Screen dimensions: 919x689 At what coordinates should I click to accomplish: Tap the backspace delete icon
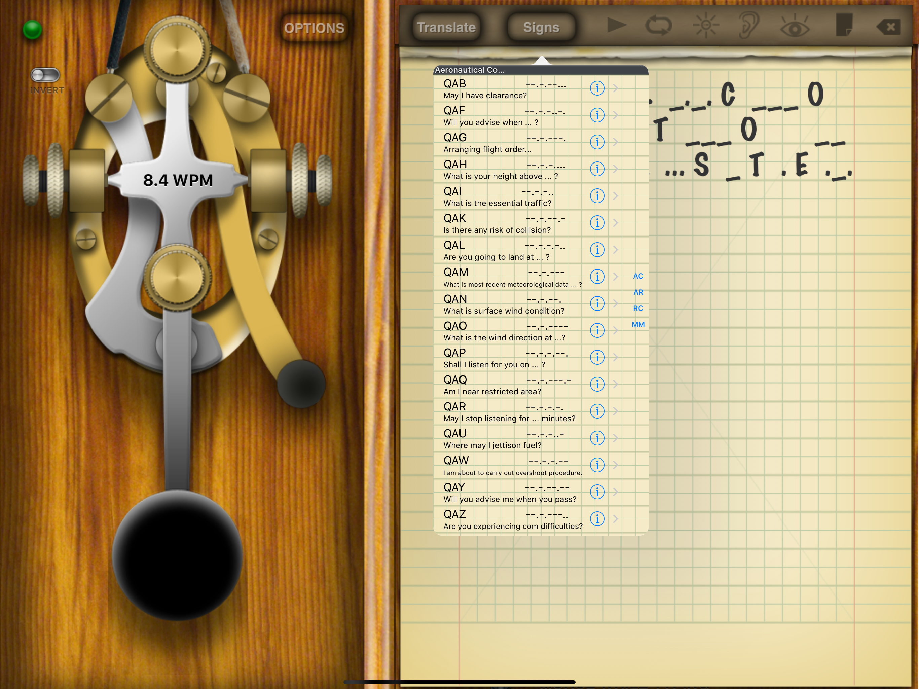(889, 27)
